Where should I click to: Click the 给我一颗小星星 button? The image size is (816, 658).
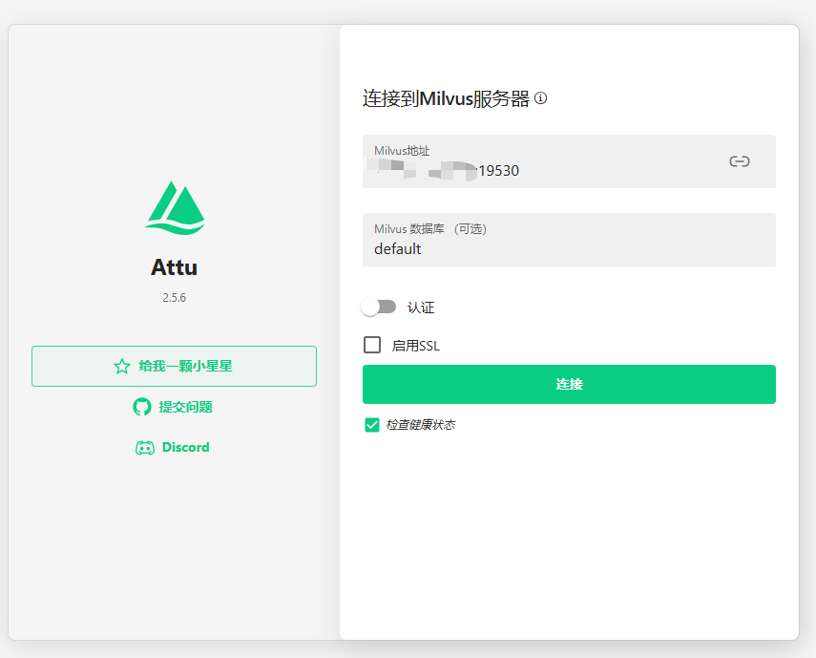point(174,366)
